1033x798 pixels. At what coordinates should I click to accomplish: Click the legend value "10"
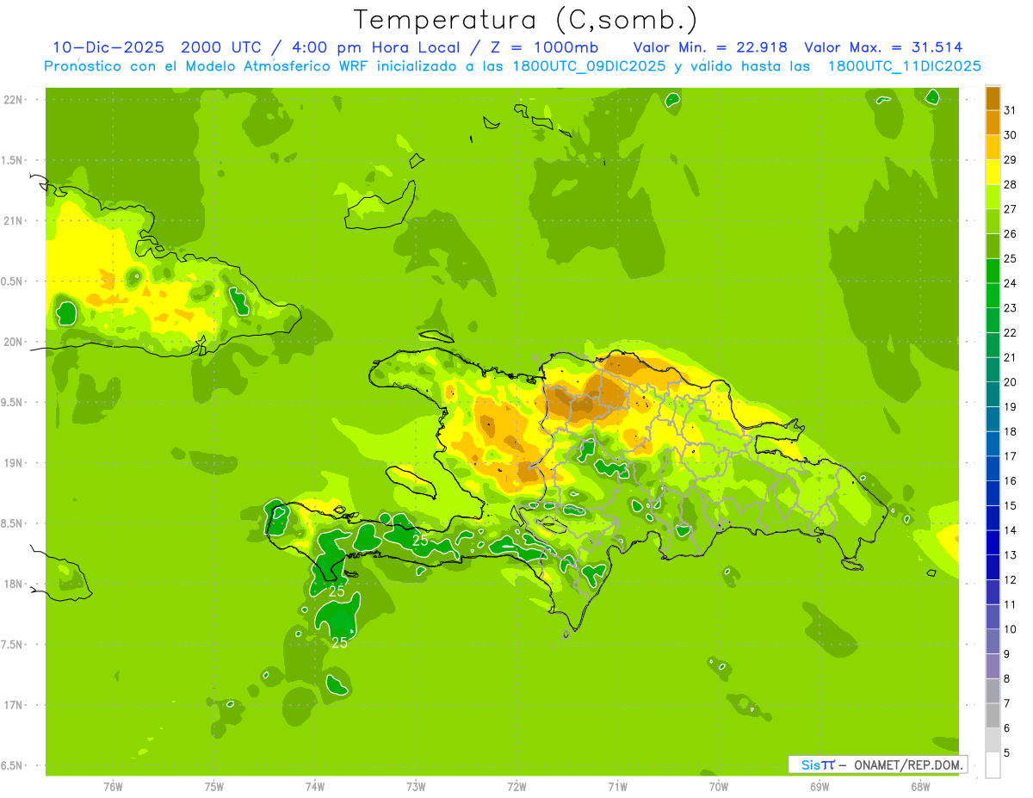tap(1011, 629)
